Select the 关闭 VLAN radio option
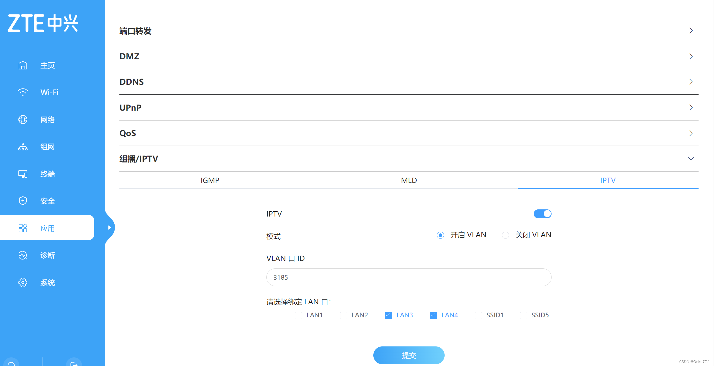The height and width of the screenshot is (366, 714). 506,235
